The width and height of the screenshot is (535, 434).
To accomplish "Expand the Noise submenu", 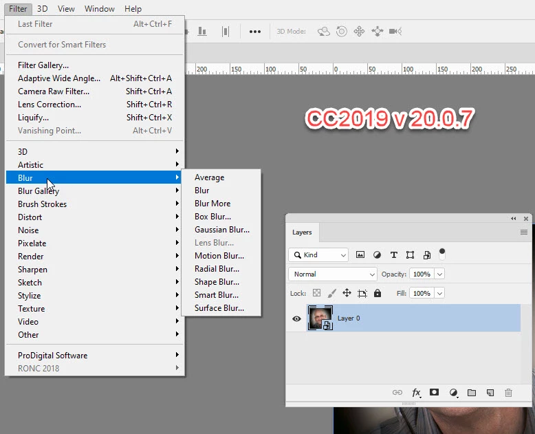I will 94,230.
